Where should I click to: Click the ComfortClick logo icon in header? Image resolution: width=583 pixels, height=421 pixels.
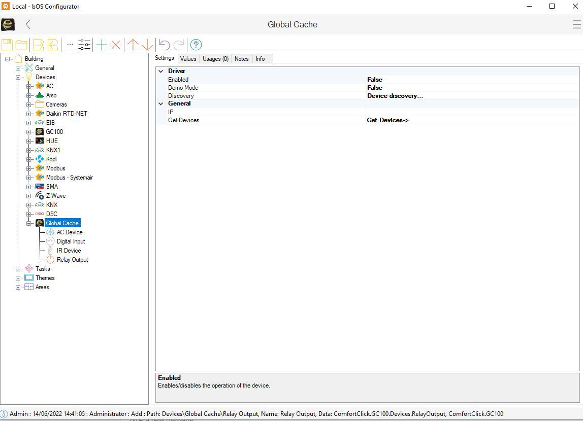pyautogui.click(x=8, y=24)
